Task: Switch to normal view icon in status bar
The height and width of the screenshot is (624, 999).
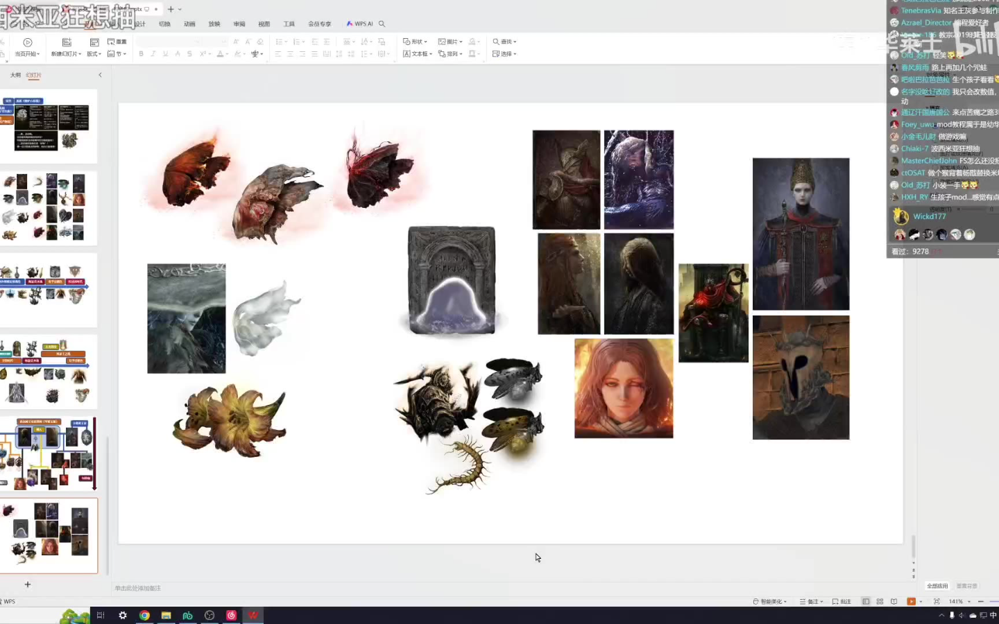Action: coord(866,602)
